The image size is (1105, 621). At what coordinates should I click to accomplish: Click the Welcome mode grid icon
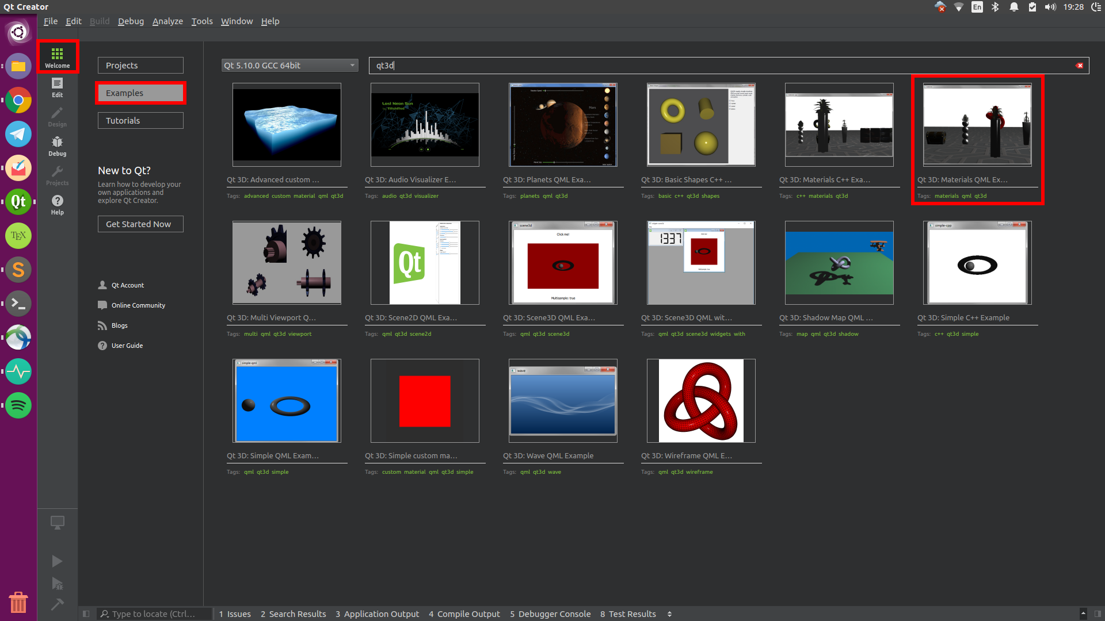point(57,54)
